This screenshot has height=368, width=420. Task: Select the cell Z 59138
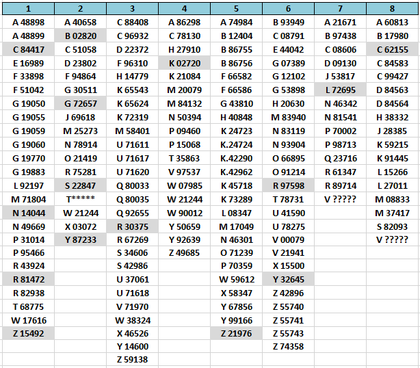point(132,359)
